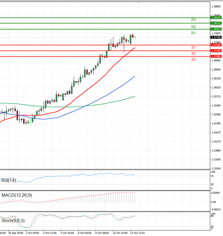
Task: Select the 1.37080 red price tag
Action: [216, 57]
